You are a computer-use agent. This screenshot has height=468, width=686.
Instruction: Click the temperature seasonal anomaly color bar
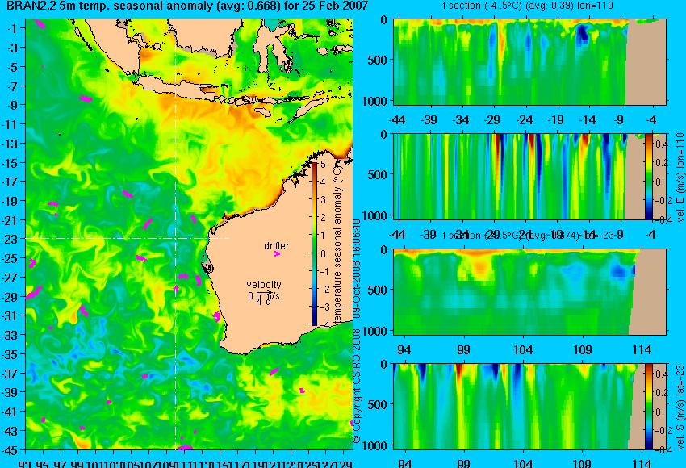[315, 244]
